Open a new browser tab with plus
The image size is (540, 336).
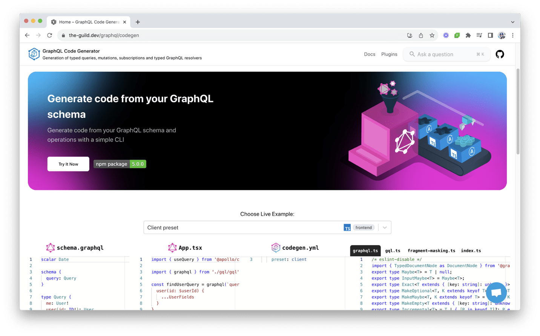tap(138, 22)
